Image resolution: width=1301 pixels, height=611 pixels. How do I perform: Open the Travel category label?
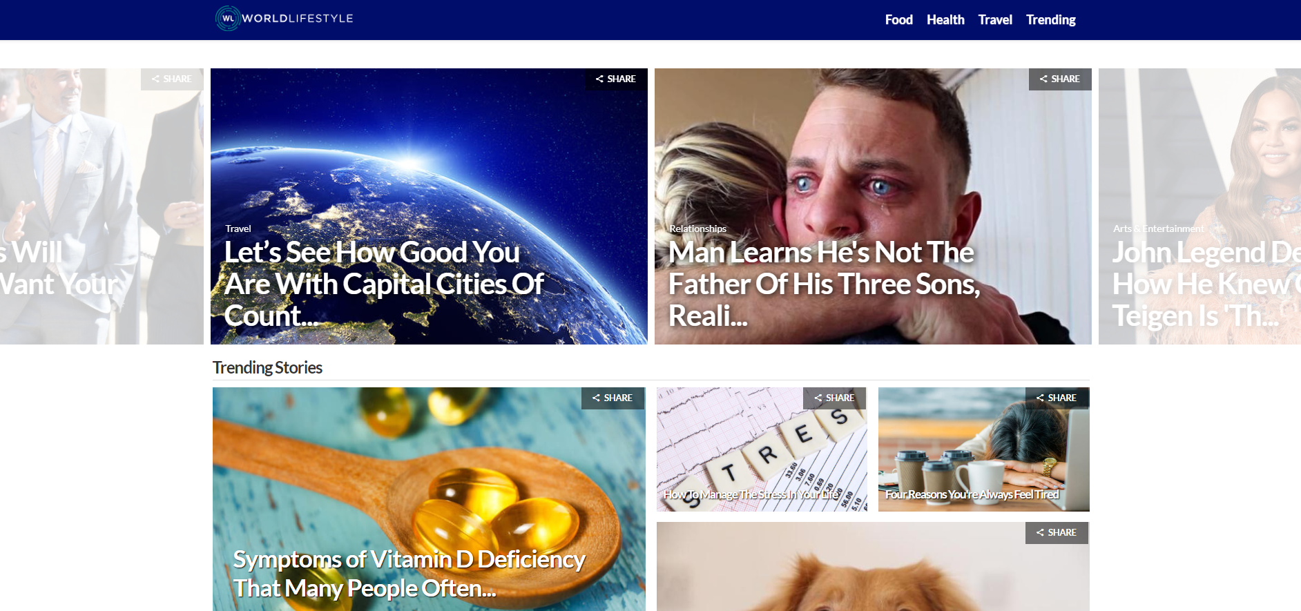[x=238, y=229]
